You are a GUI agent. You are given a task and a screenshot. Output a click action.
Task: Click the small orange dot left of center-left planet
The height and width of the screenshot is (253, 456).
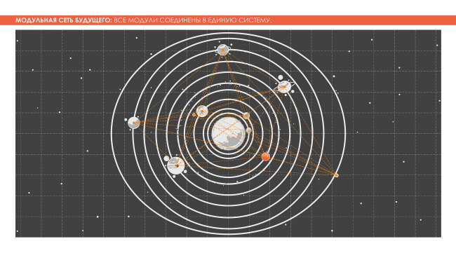(194, 115)
